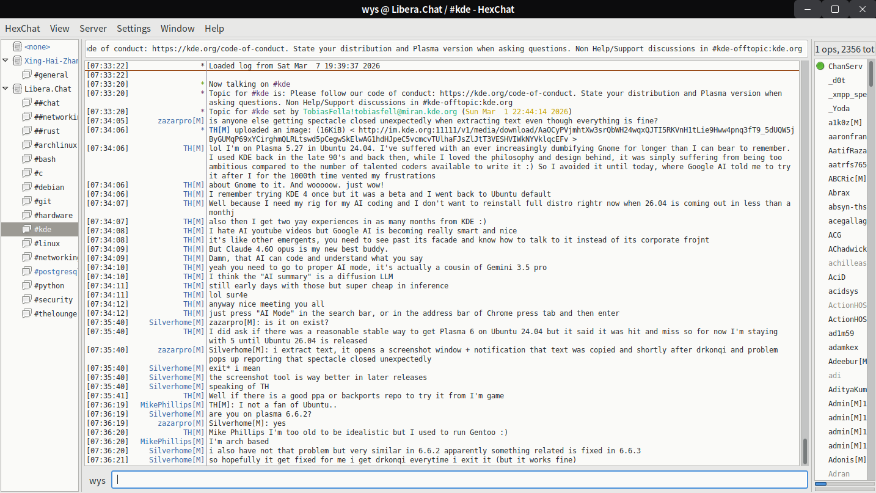Click the #general channel icon
Image resolution: width=876 pixels, height=493 pixels.
tap(26, 75)
